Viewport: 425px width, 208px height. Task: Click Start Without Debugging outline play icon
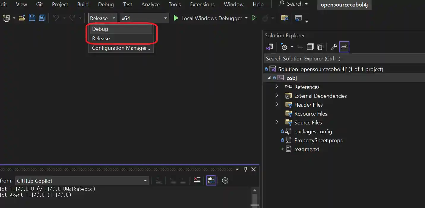pos(254,18)
